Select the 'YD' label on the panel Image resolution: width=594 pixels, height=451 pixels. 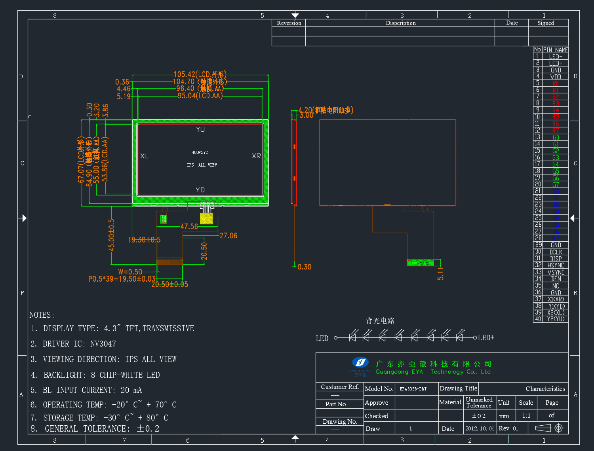pos(200,190)
